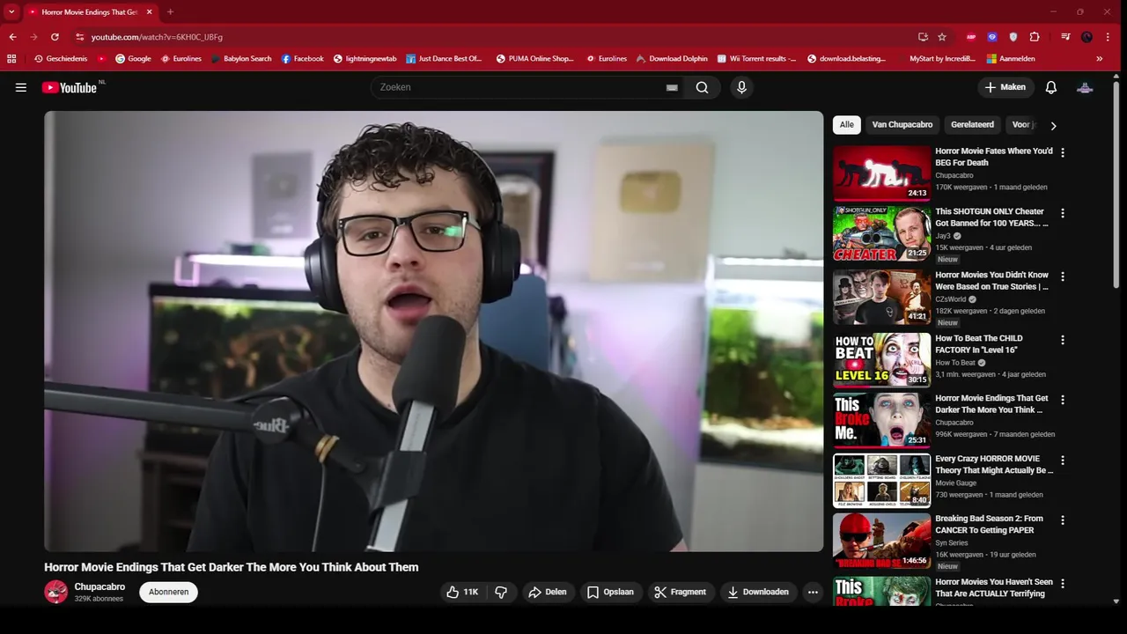The image size is (1127, 634).
Task: Click the Opslaan save button
Action: point(610,592)
